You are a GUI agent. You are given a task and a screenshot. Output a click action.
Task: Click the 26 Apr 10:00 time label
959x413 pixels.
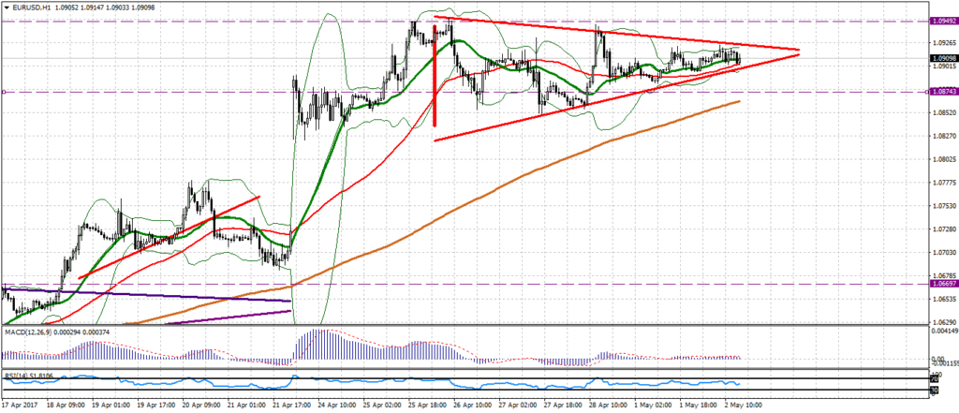[x=471, y=406]
